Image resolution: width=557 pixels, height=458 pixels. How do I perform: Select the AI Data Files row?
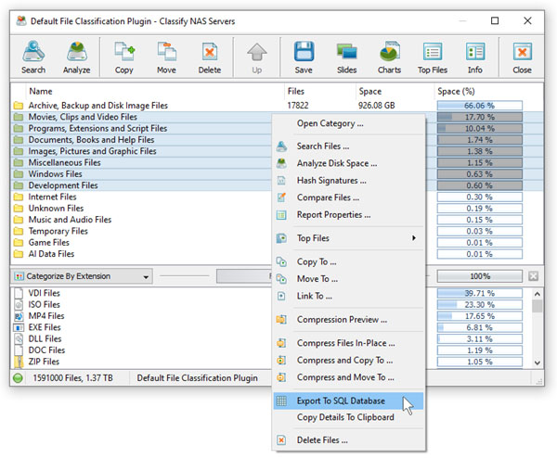pos(142,254)
